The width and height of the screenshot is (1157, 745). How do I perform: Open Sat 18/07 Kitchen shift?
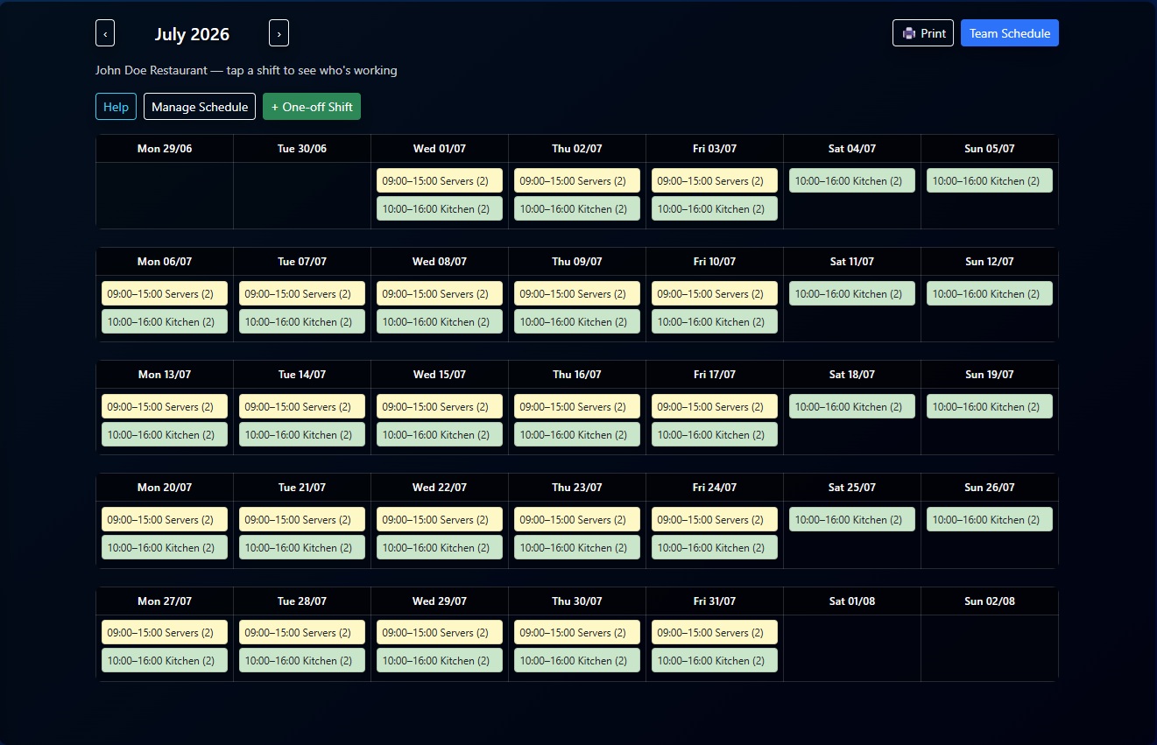(x=852, y=406)
